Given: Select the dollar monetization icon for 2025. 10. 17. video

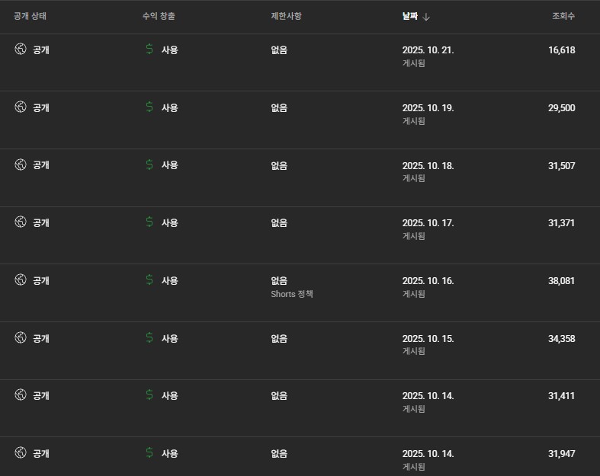Looking at the screenshot, I should click(x=149, y=222).
